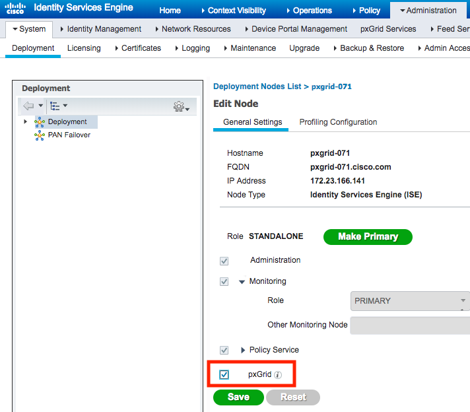Screen dimensions: 470x412
Task: Open the Maintenance tab
Action: (x=250, y=48)
